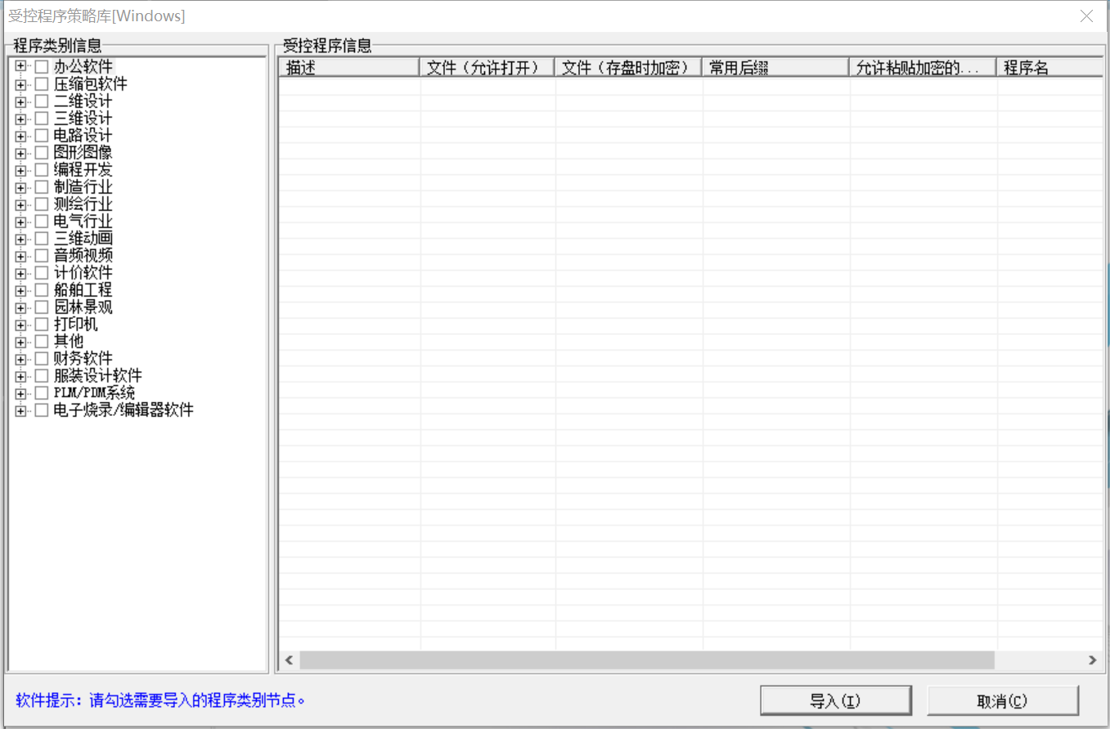Expand the 电子烧录/编辑器软件 node
Image resolution: width=1110 pixels, height=729 pixels.
pyautogui.click(x=20, y=410)
